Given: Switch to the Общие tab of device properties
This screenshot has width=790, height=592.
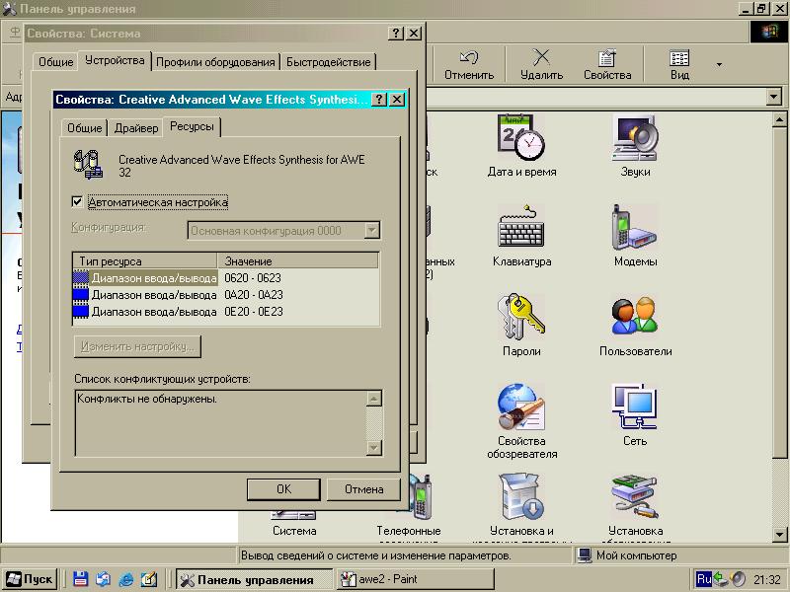Looking at the screenshot, I should (84, 128).
